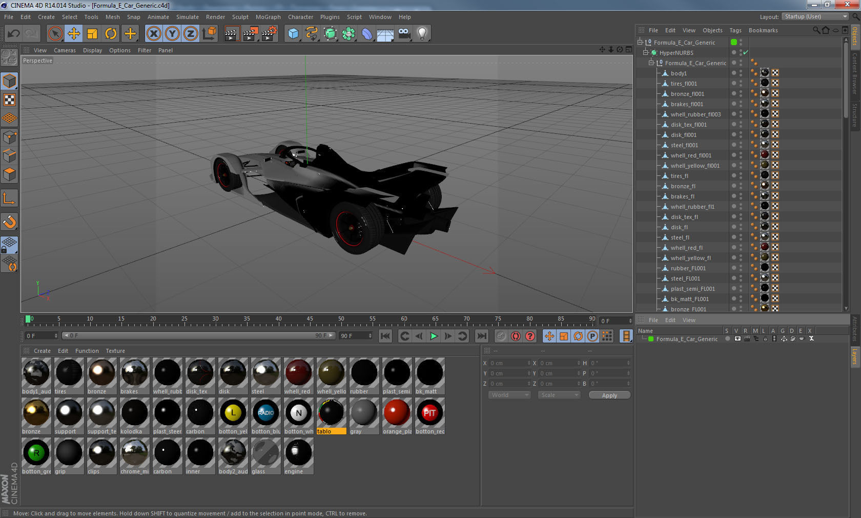Toggle the Y axis lock
This screenshot has height=518, width=861.
[x=172, y=34]
